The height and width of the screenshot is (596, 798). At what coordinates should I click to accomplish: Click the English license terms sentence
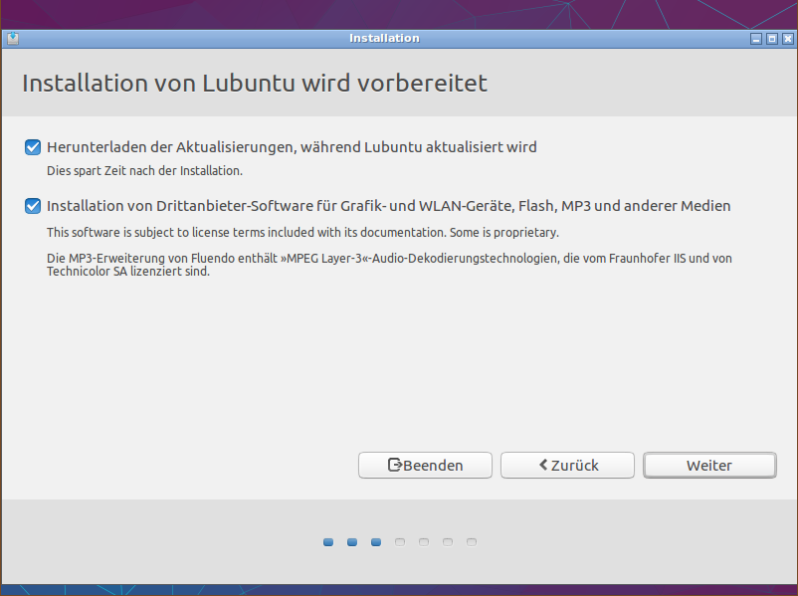[x=302, y=233]
